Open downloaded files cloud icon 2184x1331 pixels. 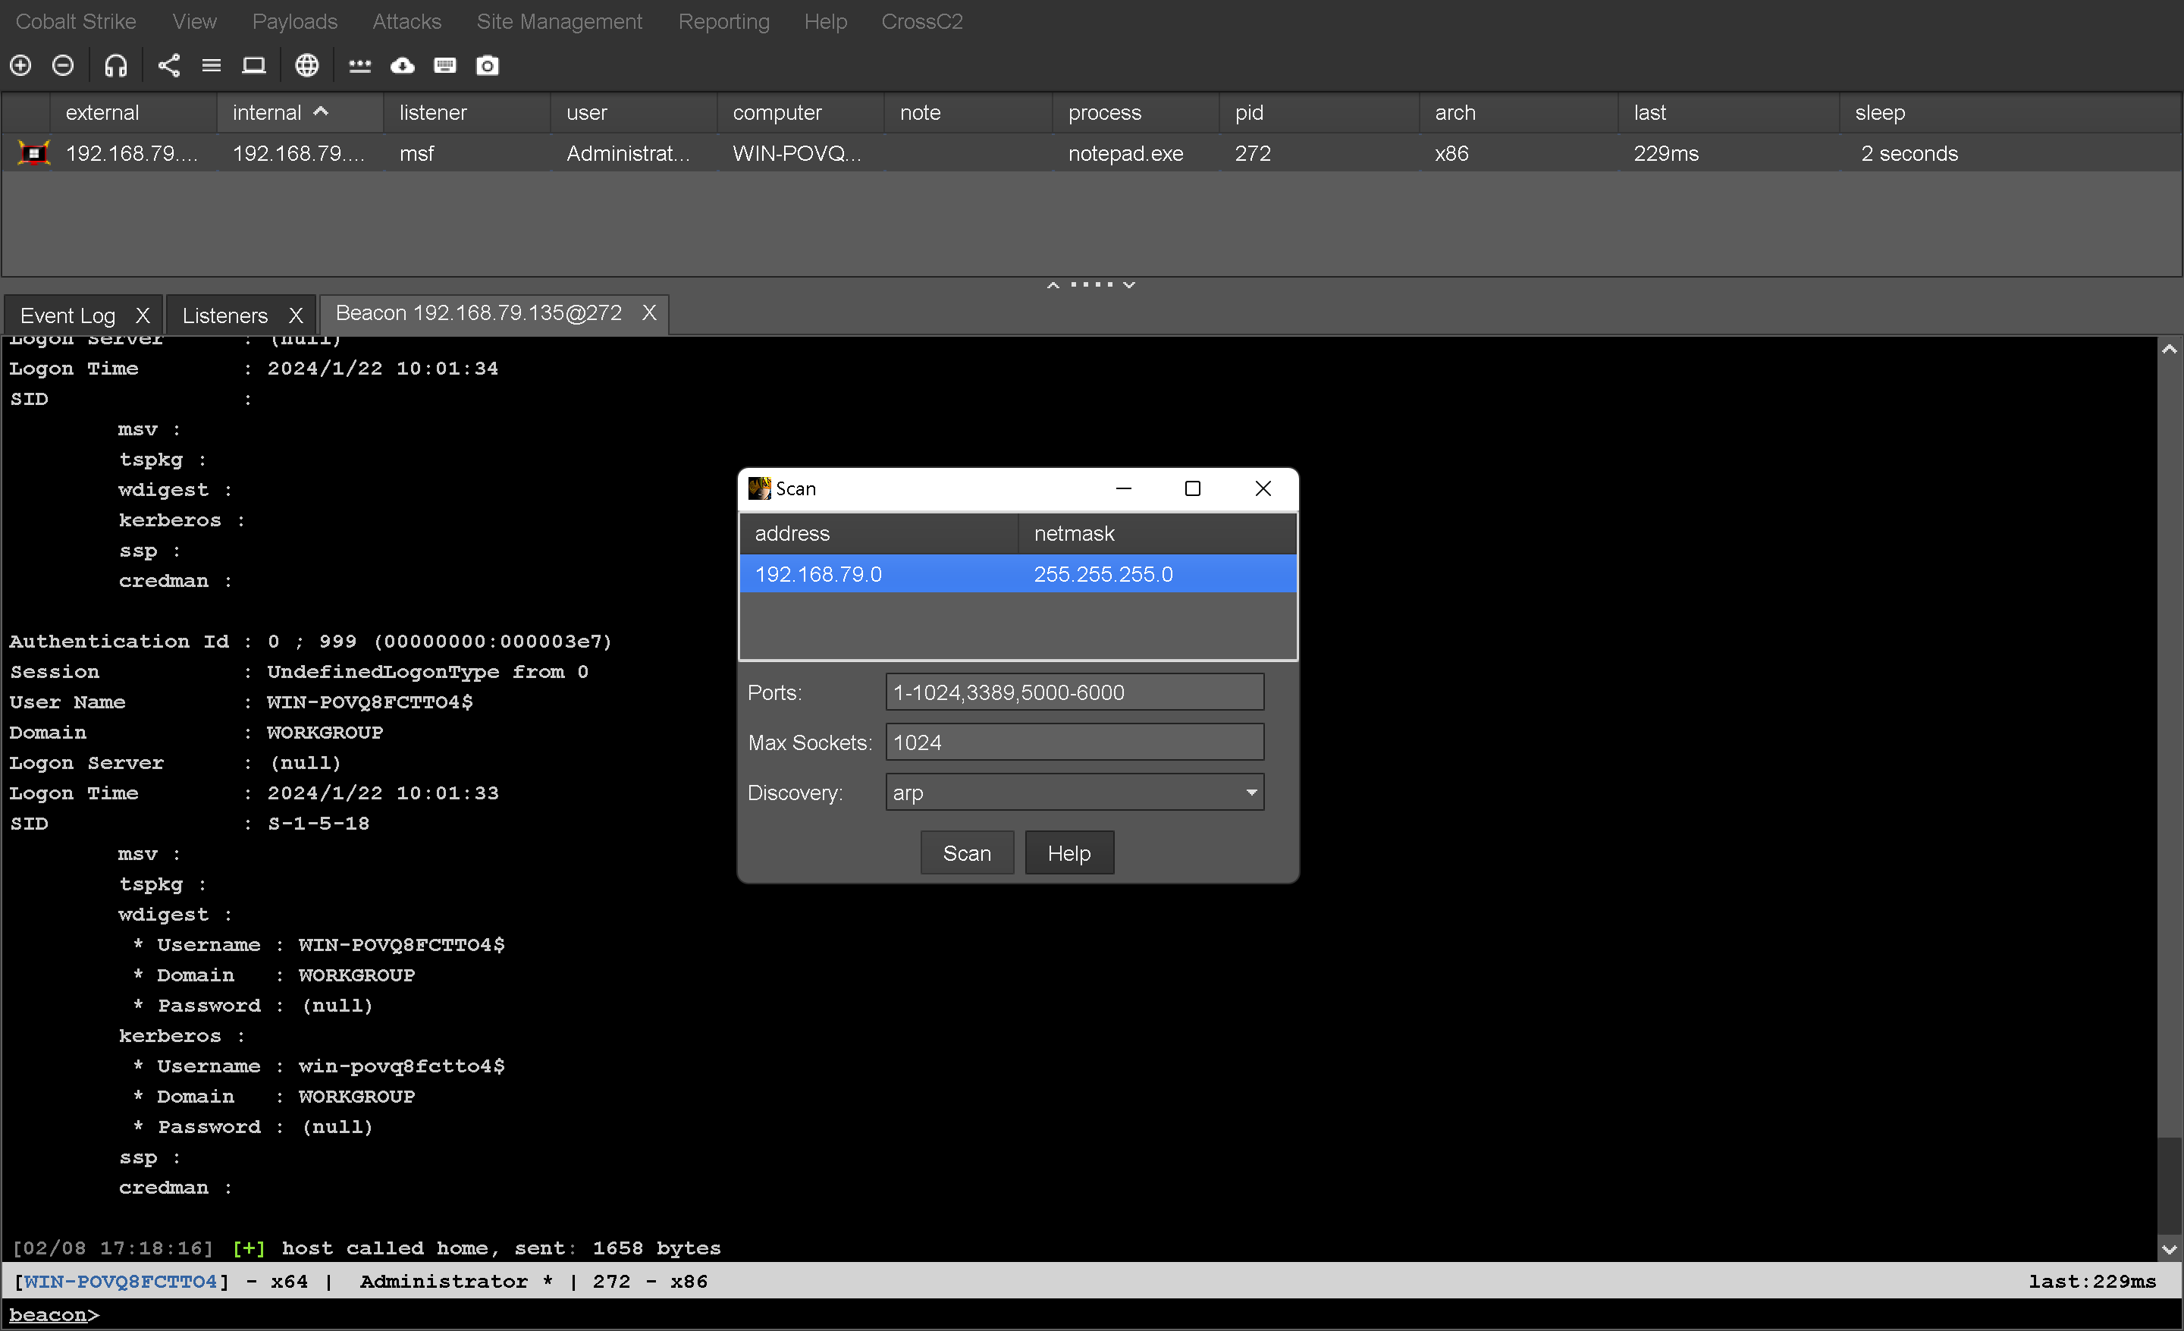click(x=403, y=64)
